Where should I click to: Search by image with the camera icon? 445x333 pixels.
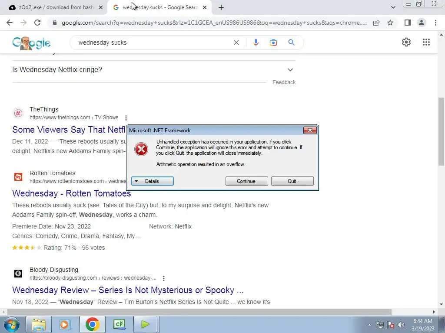click(273, 42)
